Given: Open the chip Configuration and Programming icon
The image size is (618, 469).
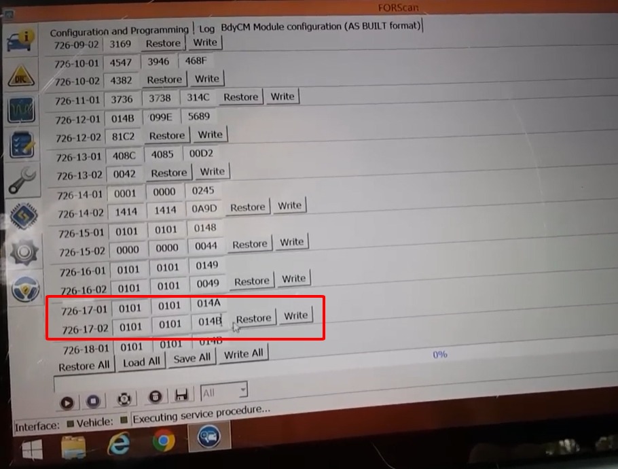Looking at the screenshot, I should click(x=24, y=215).
